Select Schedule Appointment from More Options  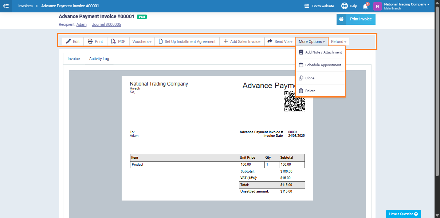coord(320,65)
